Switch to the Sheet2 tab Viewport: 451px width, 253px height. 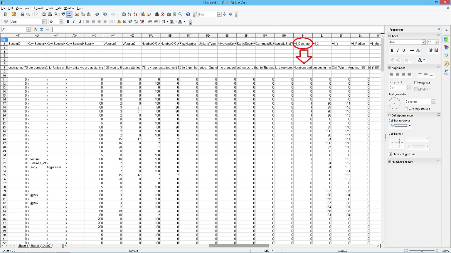(x=35, y=246)
